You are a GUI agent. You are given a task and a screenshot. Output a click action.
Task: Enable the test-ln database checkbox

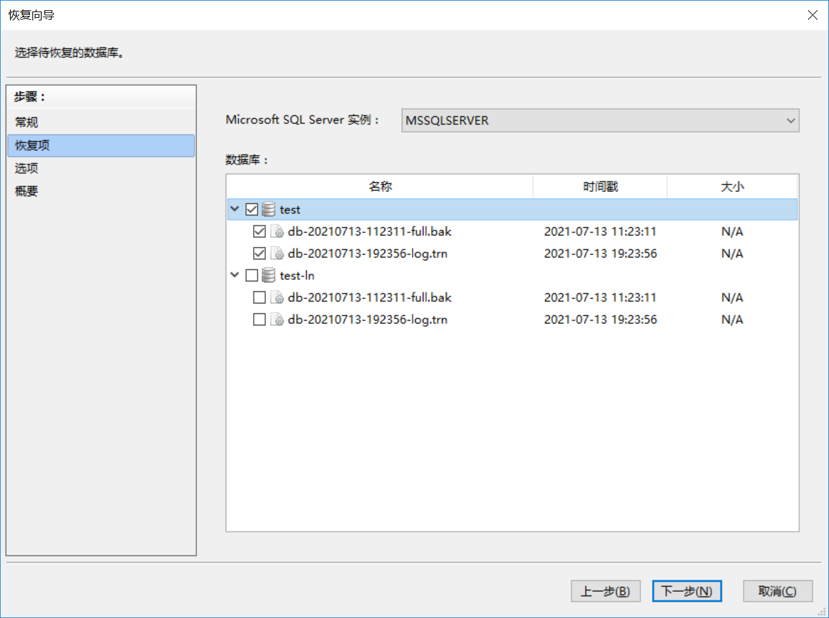tap(252, 276)
